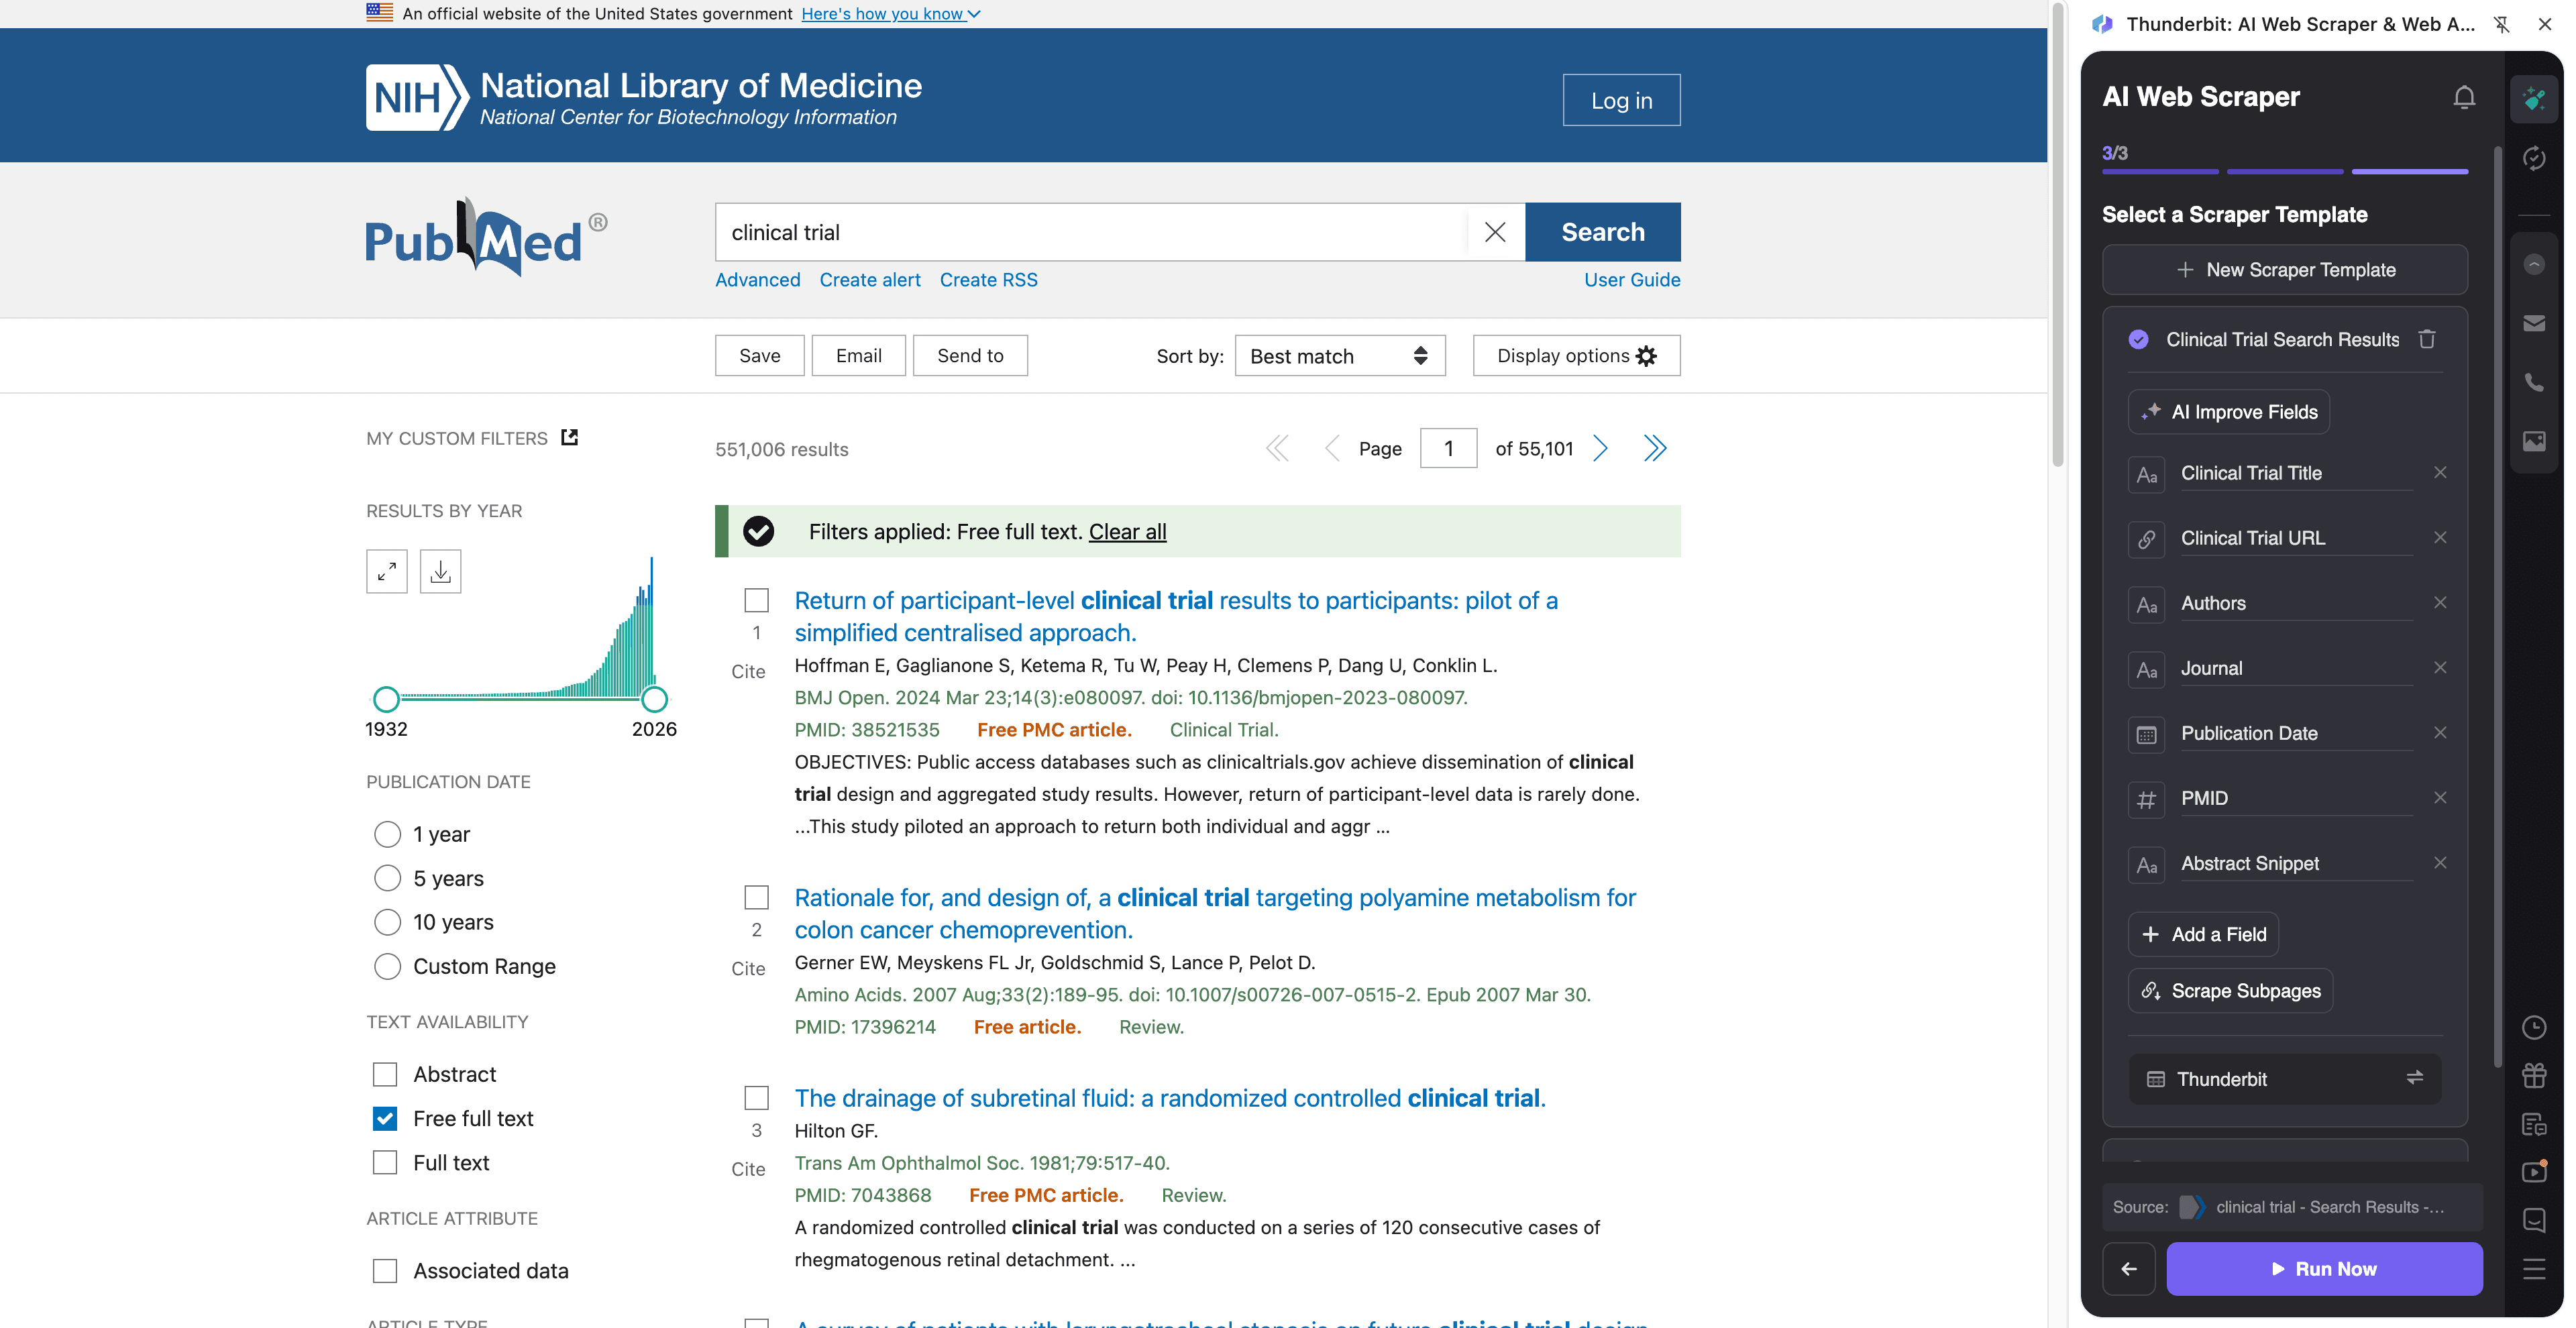
Task: Click the Clear all filters link
Action: click(x=1126, y=531)
